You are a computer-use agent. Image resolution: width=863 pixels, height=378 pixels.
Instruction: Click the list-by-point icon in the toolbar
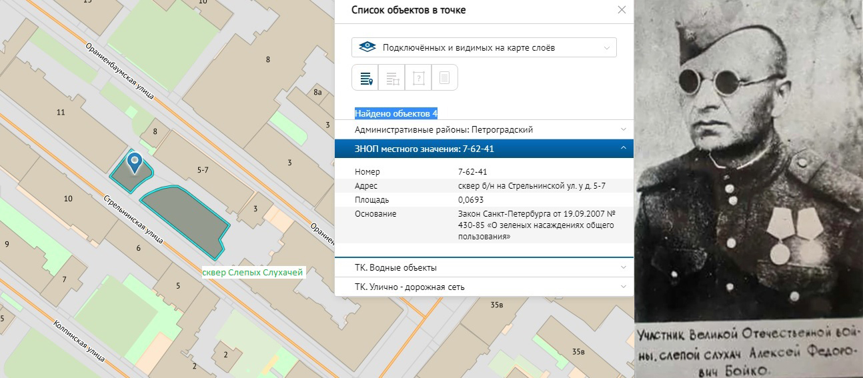tap(365, 78)
